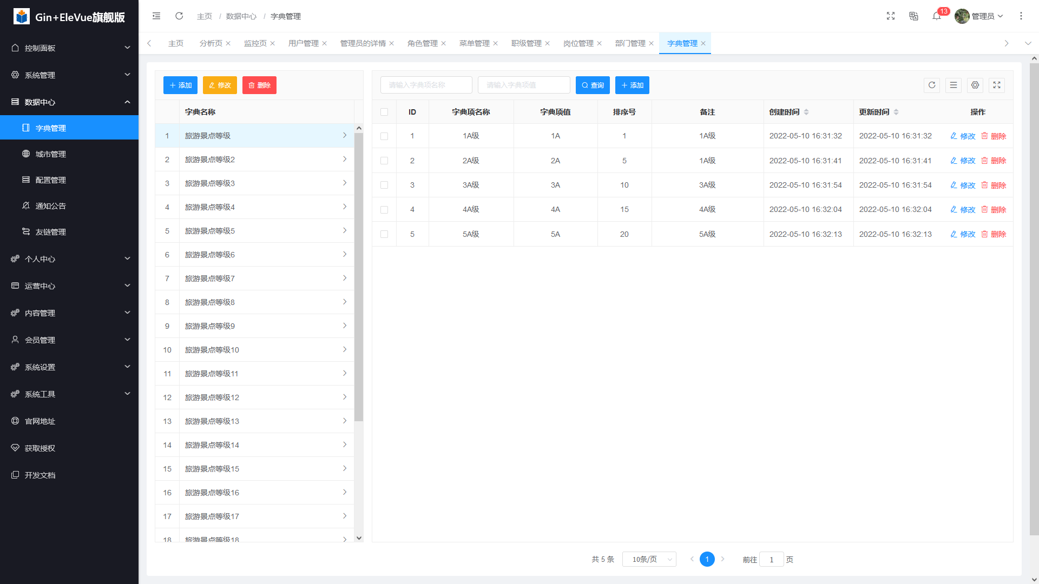Switch to the 用户管理 tab
This screenshot has height=584, width=1039.
pos(304,43)
